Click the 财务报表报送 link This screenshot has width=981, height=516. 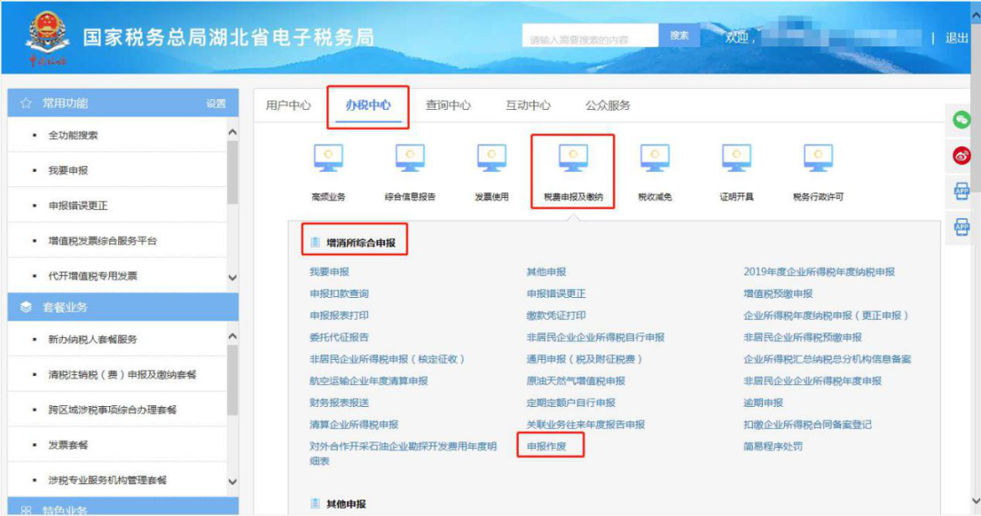point(339,402)
